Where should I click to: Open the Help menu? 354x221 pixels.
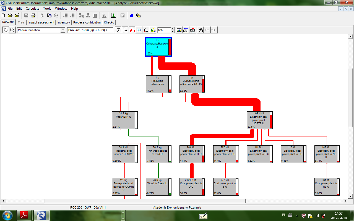75,9
